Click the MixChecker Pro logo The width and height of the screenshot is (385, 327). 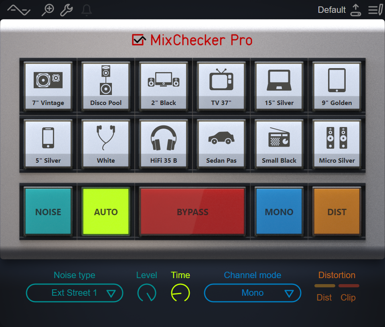coord(192,40)
